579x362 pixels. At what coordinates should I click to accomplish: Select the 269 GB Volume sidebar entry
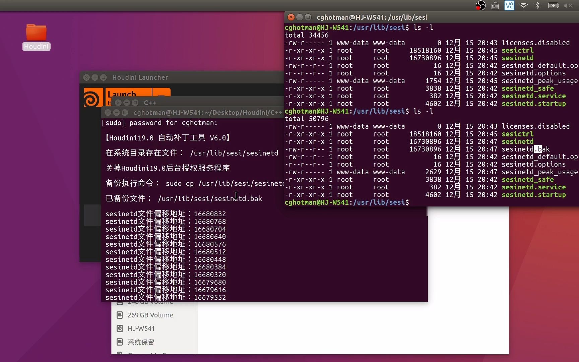tap(150, 315)
